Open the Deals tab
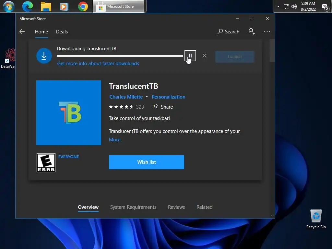Image resolution: width=332 pixels, height=249 pixels. 62,32
